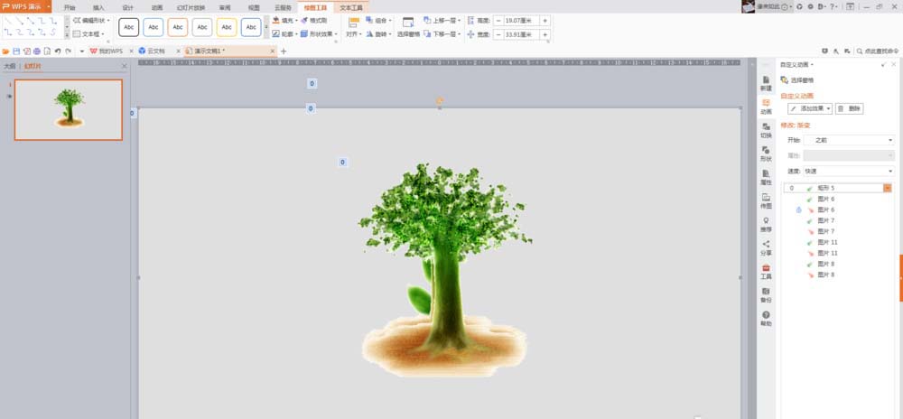
Task: Open the 帮助 help sidebar icon
Action: (766, 319)
